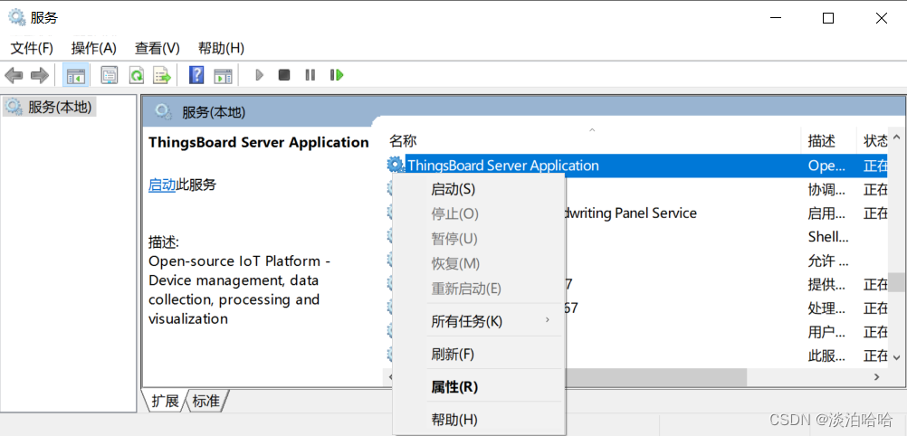Choose 暂停(U) in context menu
This screenshot has height=436, width=907.
coord(478,239)
